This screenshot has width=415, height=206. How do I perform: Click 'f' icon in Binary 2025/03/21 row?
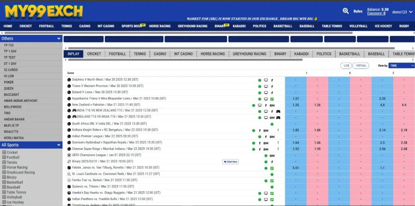point(272,162)
